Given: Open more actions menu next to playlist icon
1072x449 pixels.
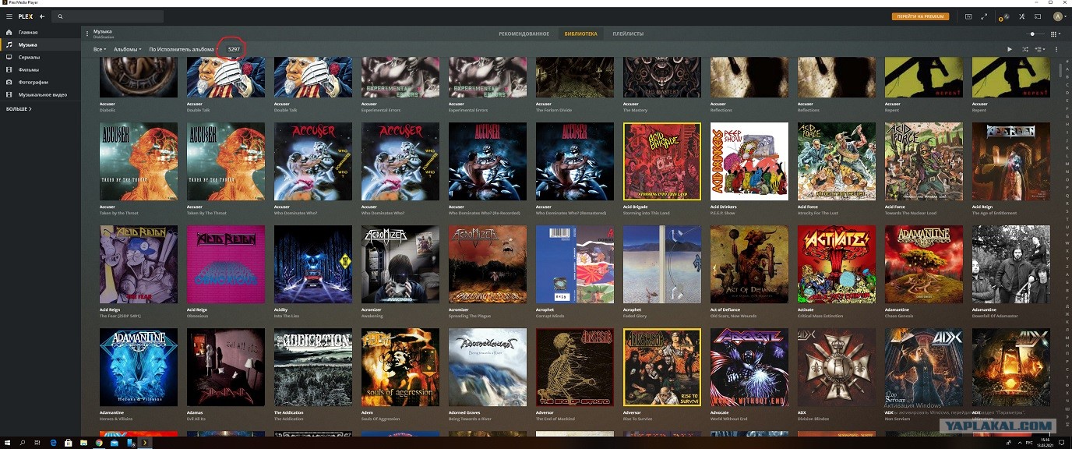Looking at the screenshot, I should [x=1056, y=49].
